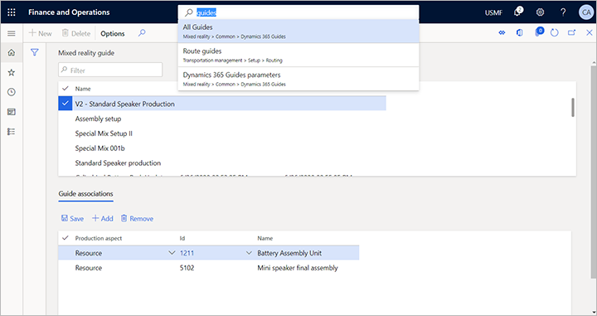
Task: Click the USMF company selector
Action: [x=493, y=12]
